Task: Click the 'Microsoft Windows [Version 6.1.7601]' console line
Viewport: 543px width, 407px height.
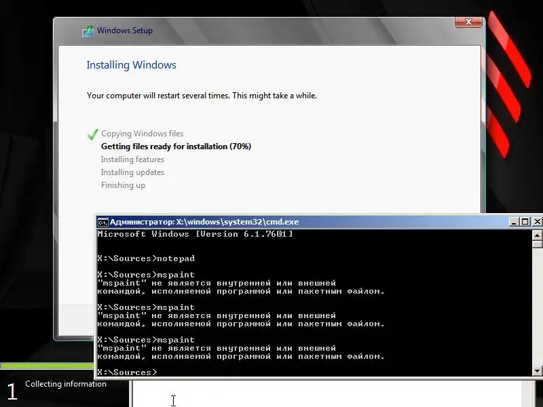Action: pyautogui.click(x=195, y=234)
